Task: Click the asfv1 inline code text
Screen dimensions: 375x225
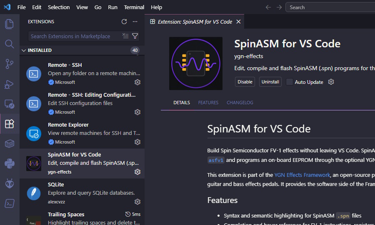Action: pyautogui.click(x=216, y=160)
